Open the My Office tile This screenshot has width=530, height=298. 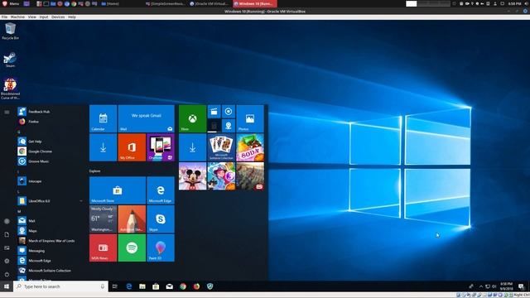[132, 147]
